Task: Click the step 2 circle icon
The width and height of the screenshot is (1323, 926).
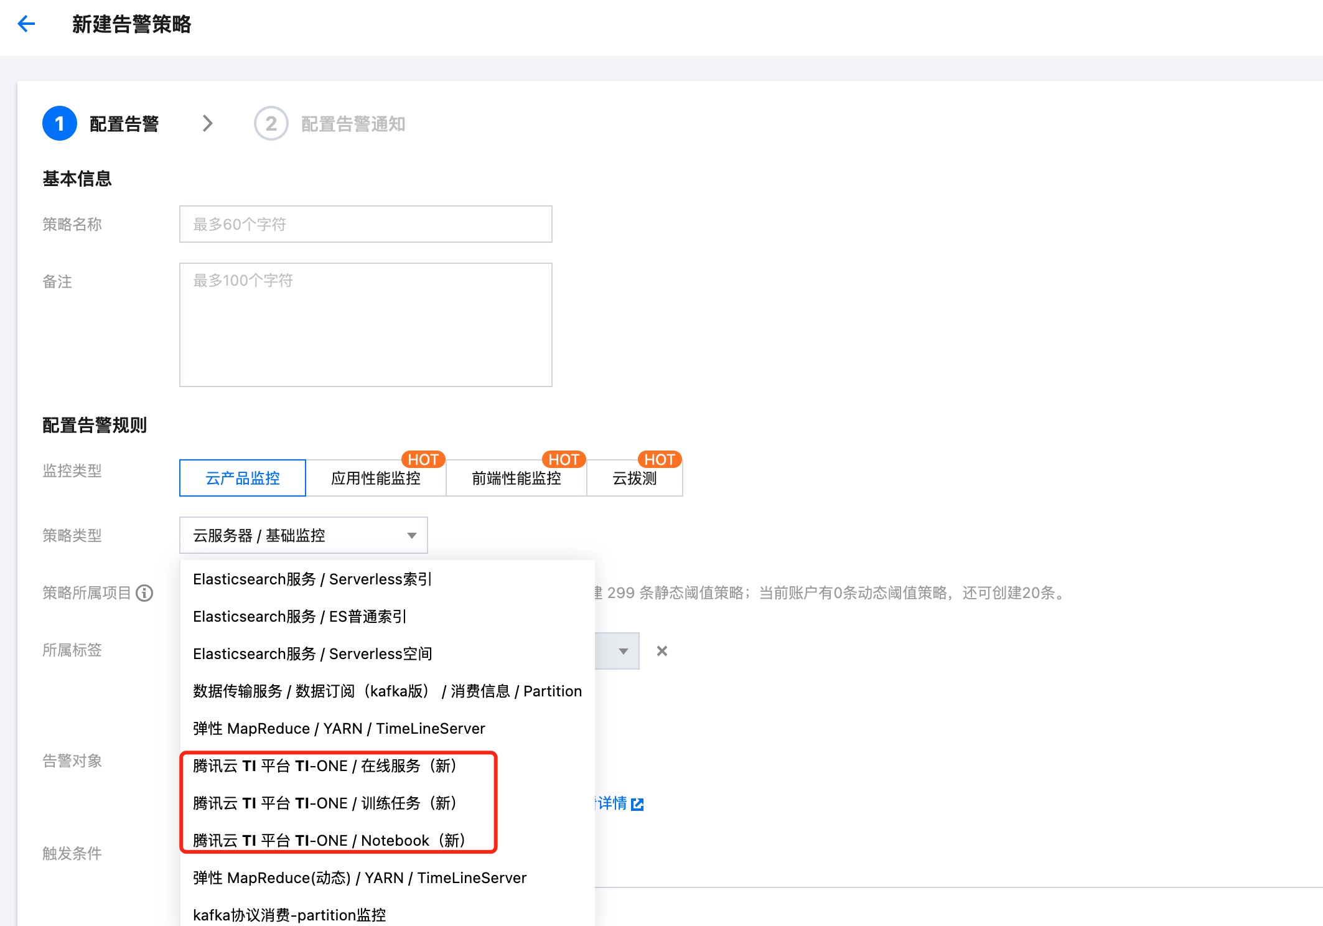Action: [271, 124]
